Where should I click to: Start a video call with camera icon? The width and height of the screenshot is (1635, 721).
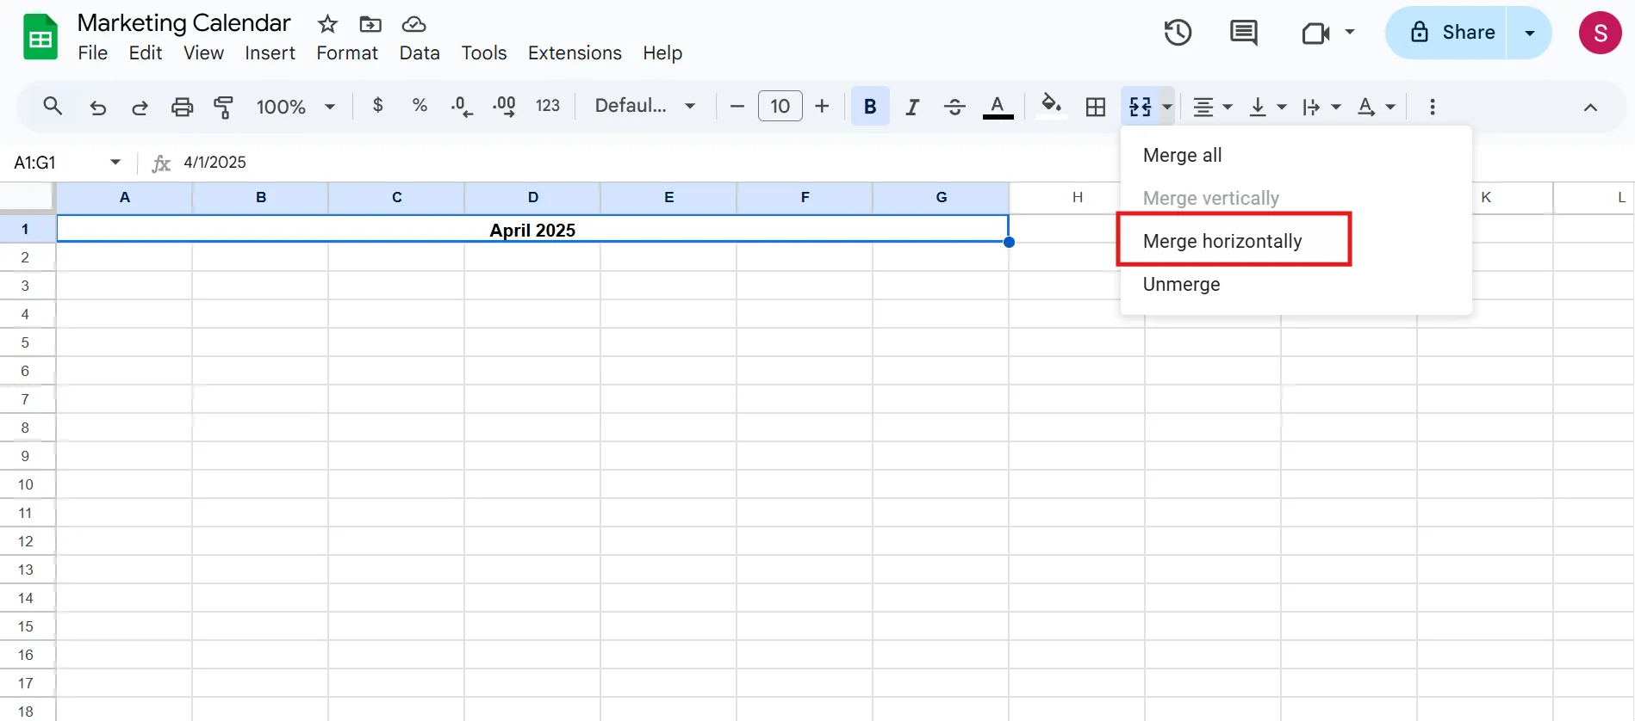(1315, 33)
